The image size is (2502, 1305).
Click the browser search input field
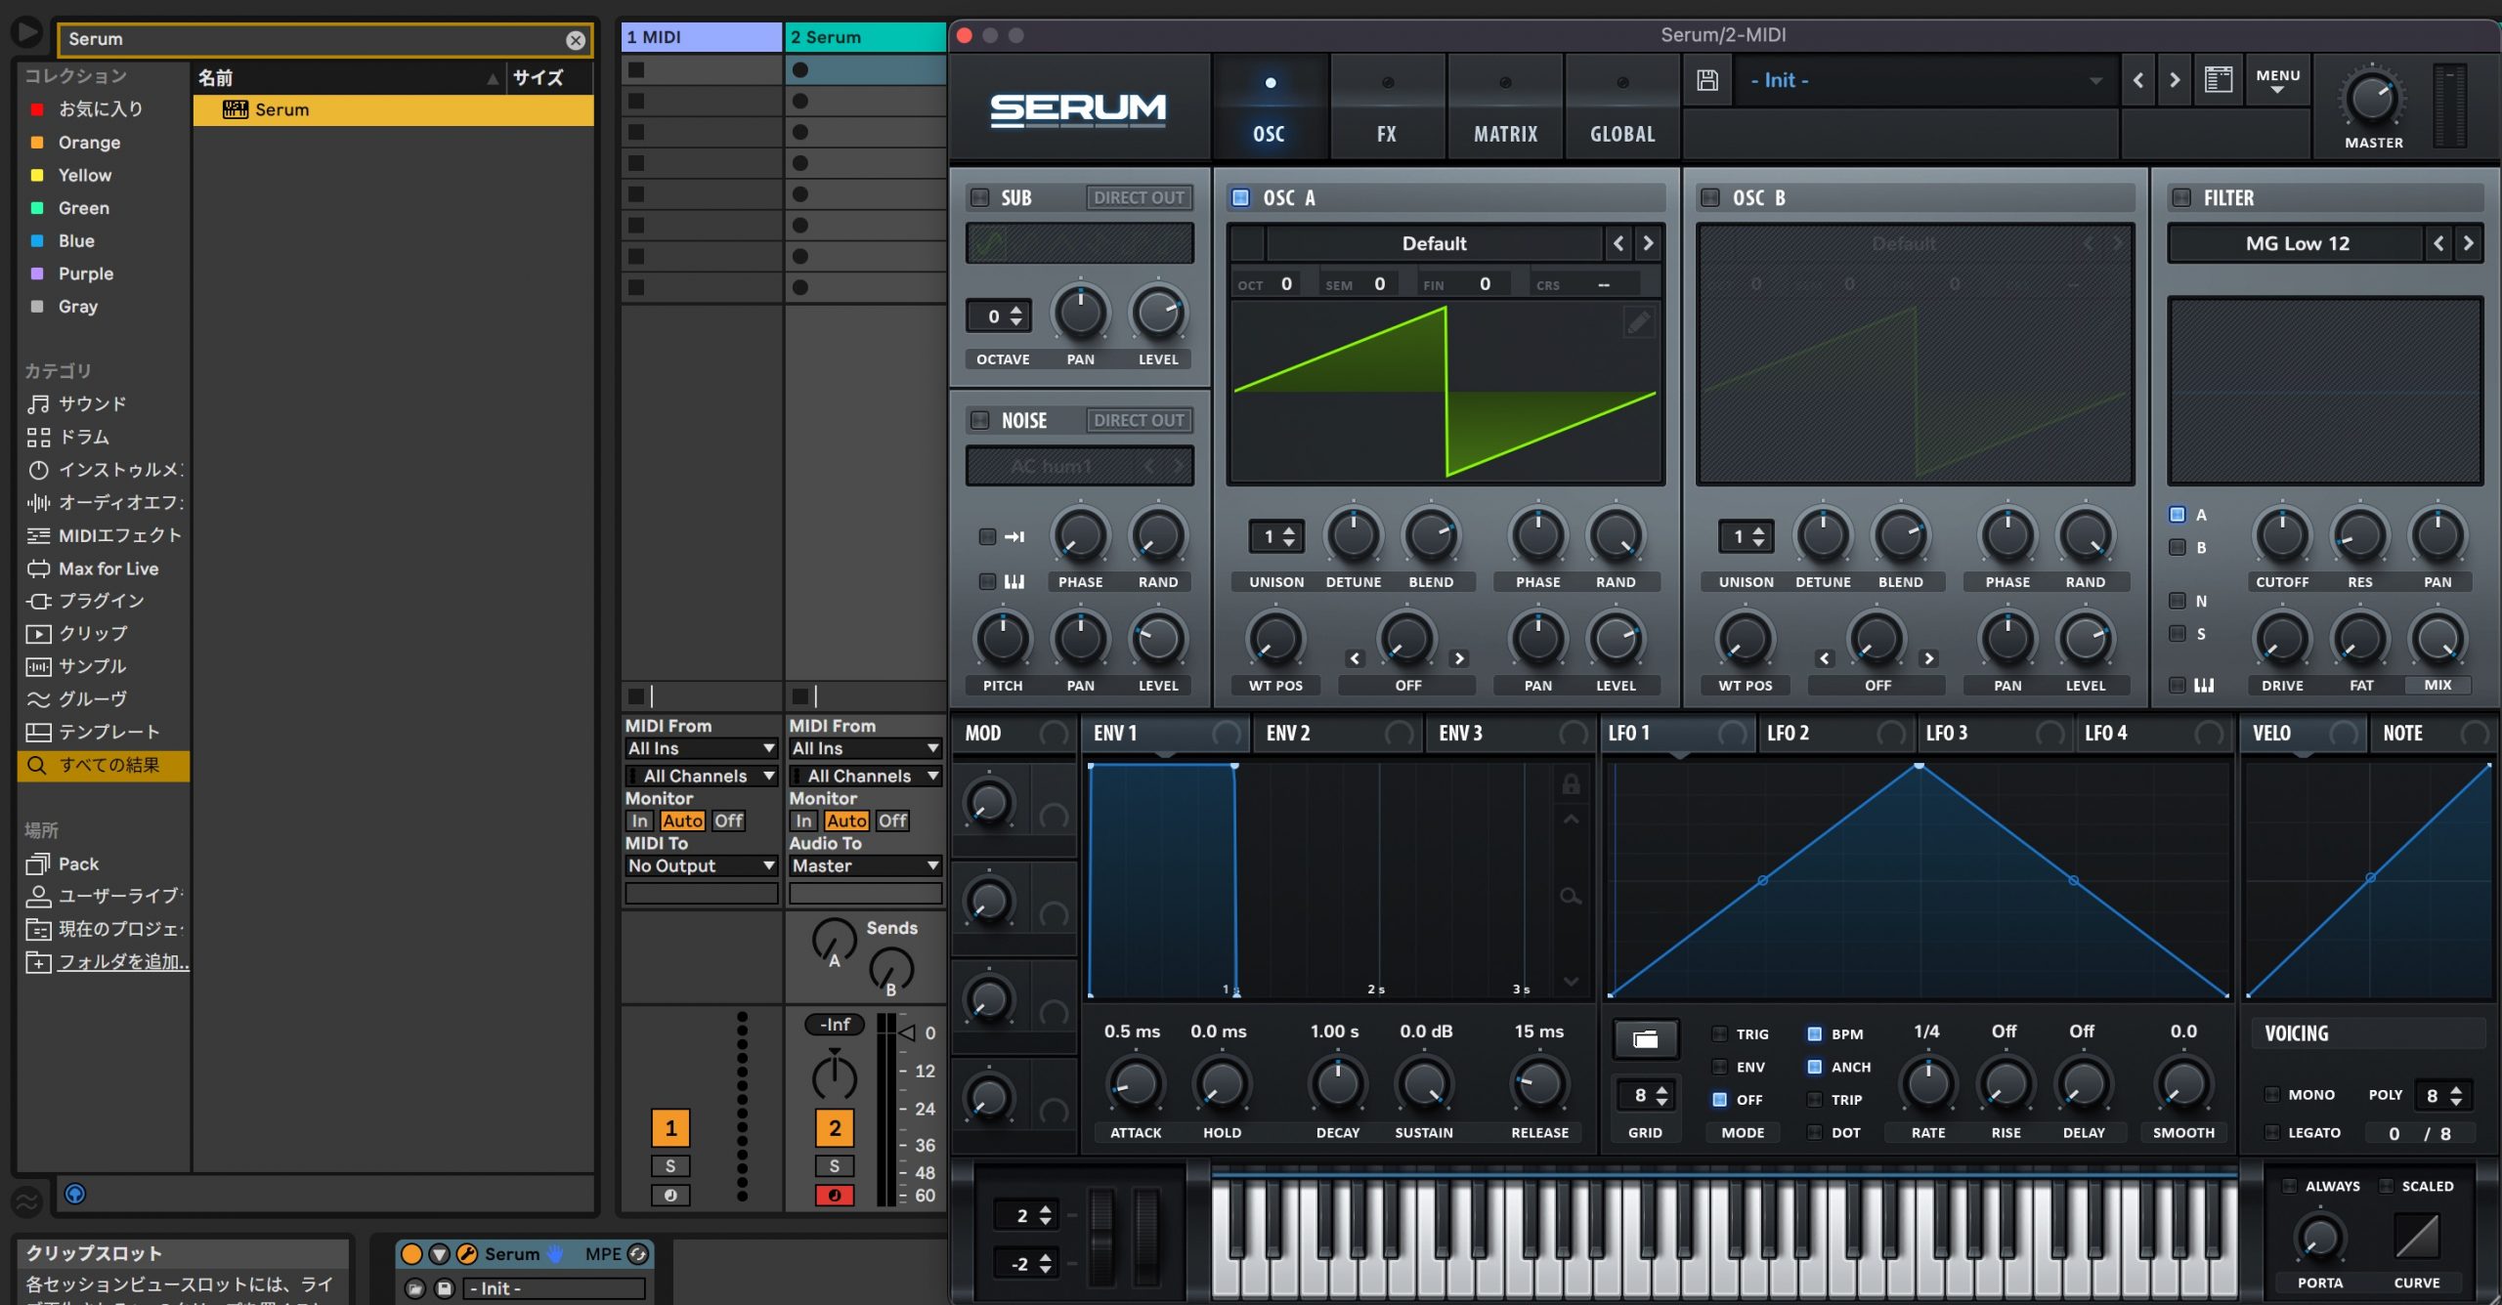313,40
